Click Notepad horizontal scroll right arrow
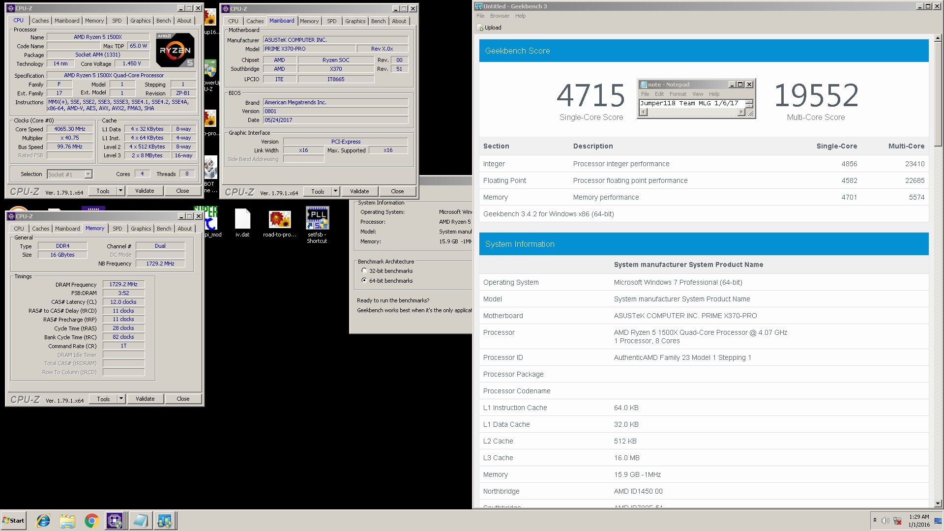This screenshot has height=531, width=944. point(741,112)
